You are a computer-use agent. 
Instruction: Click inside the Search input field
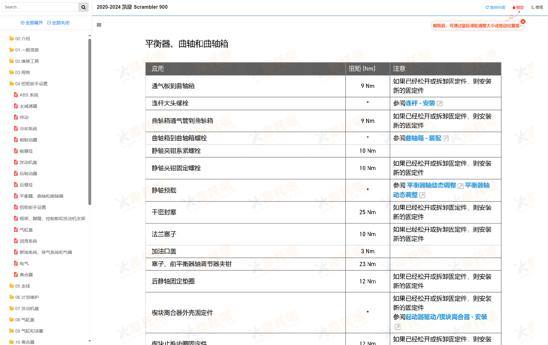40,7
